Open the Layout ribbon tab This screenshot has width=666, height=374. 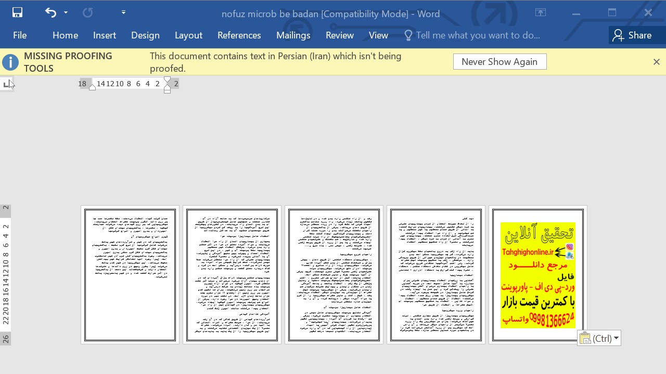pyautogui.click(x=188, y=35)
